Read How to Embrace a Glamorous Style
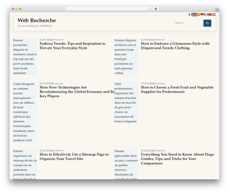229x193 pixels. pyautogui.click(x=175, y=46)
